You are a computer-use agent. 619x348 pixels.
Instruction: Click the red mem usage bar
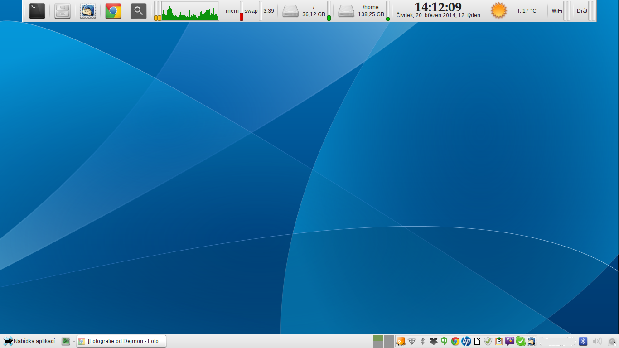(242, 11)
